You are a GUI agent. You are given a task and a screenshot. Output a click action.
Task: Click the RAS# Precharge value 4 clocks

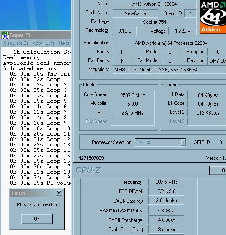166,220
